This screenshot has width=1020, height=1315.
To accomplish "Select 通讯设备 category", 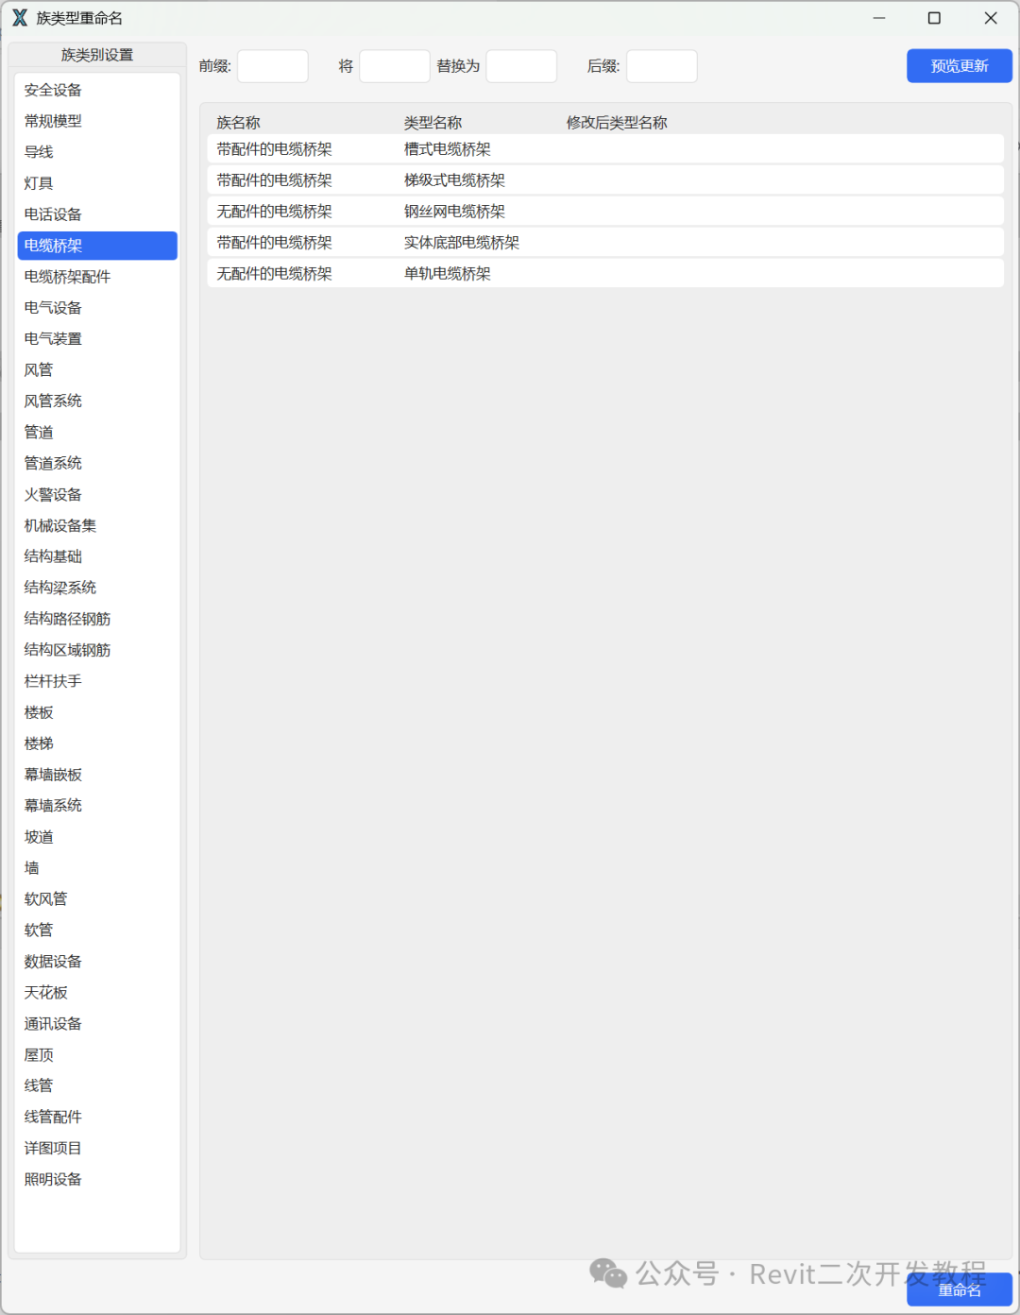I will point(97,1024).
